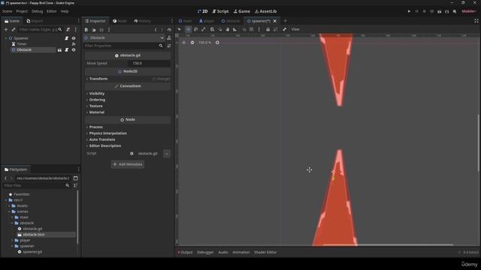Instantiate a child scene link icon

(x=14, y=29)
